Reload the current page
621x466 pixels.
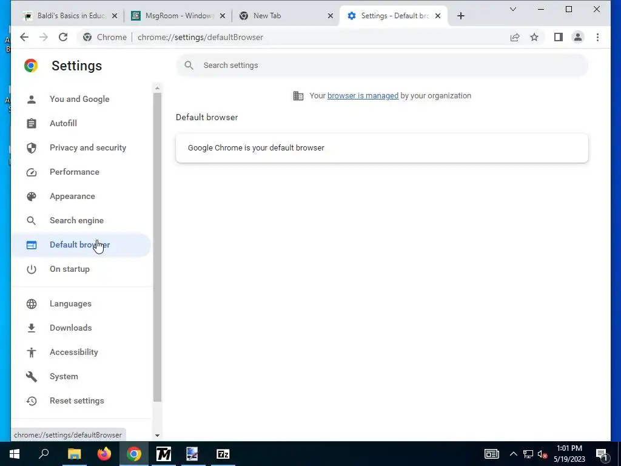click(x=63, y=37)
